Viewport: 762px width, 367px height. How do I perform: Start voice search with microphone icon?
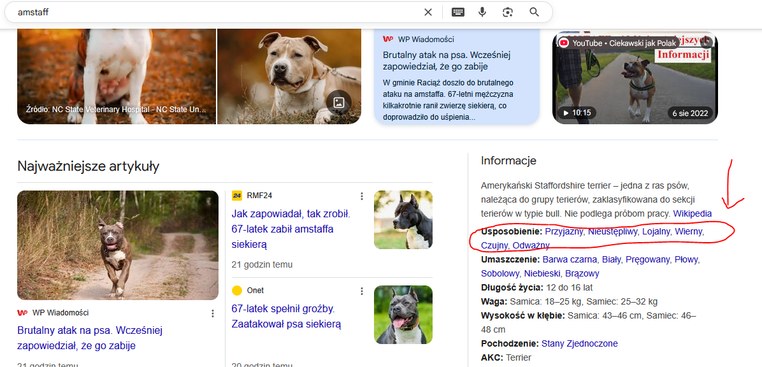(x=482, y=12)
